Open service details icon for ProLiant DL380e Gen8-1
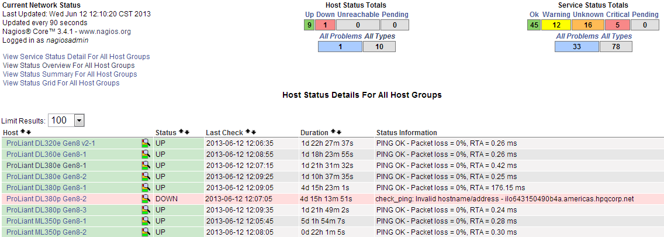This screenshot has height=237, width=664. (146, 165)
